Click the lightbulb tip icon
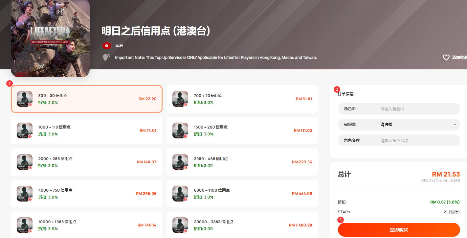This screenshot has height=238, width=467. click(106, 58)
